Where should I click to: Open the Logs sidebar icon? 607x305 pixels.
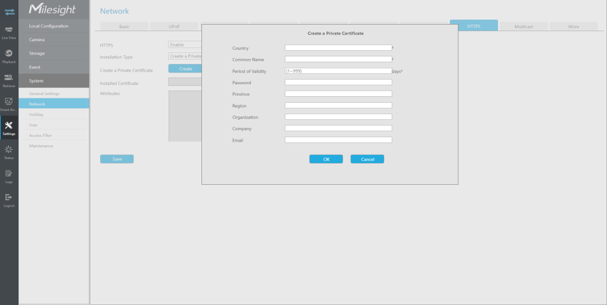click(x=9, y=174)
